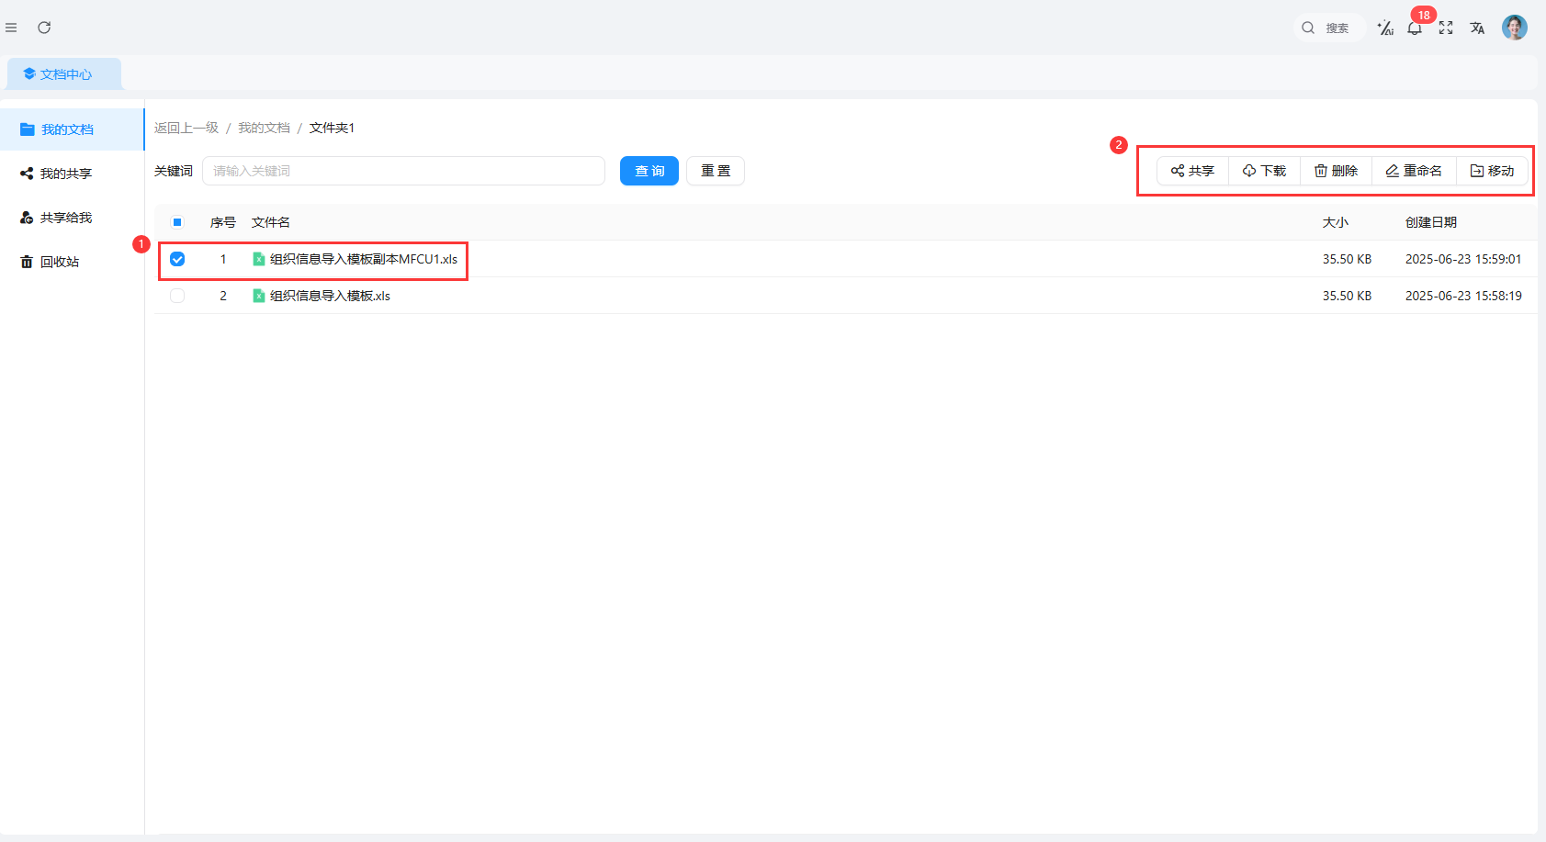Screen dimensions: 1546x842
Task: Click the 共享 share button
Action: pyautogui.click(x=1192, y=171)
